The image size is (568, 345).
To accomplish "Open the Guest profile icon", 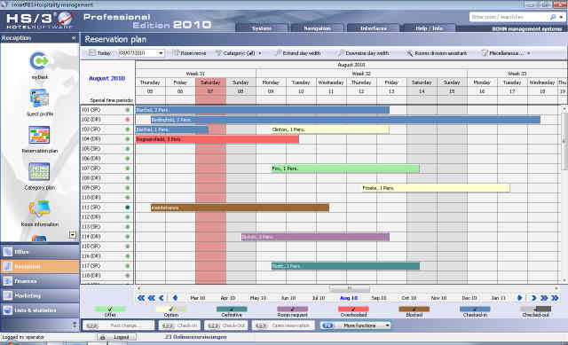I will (39, 98).
